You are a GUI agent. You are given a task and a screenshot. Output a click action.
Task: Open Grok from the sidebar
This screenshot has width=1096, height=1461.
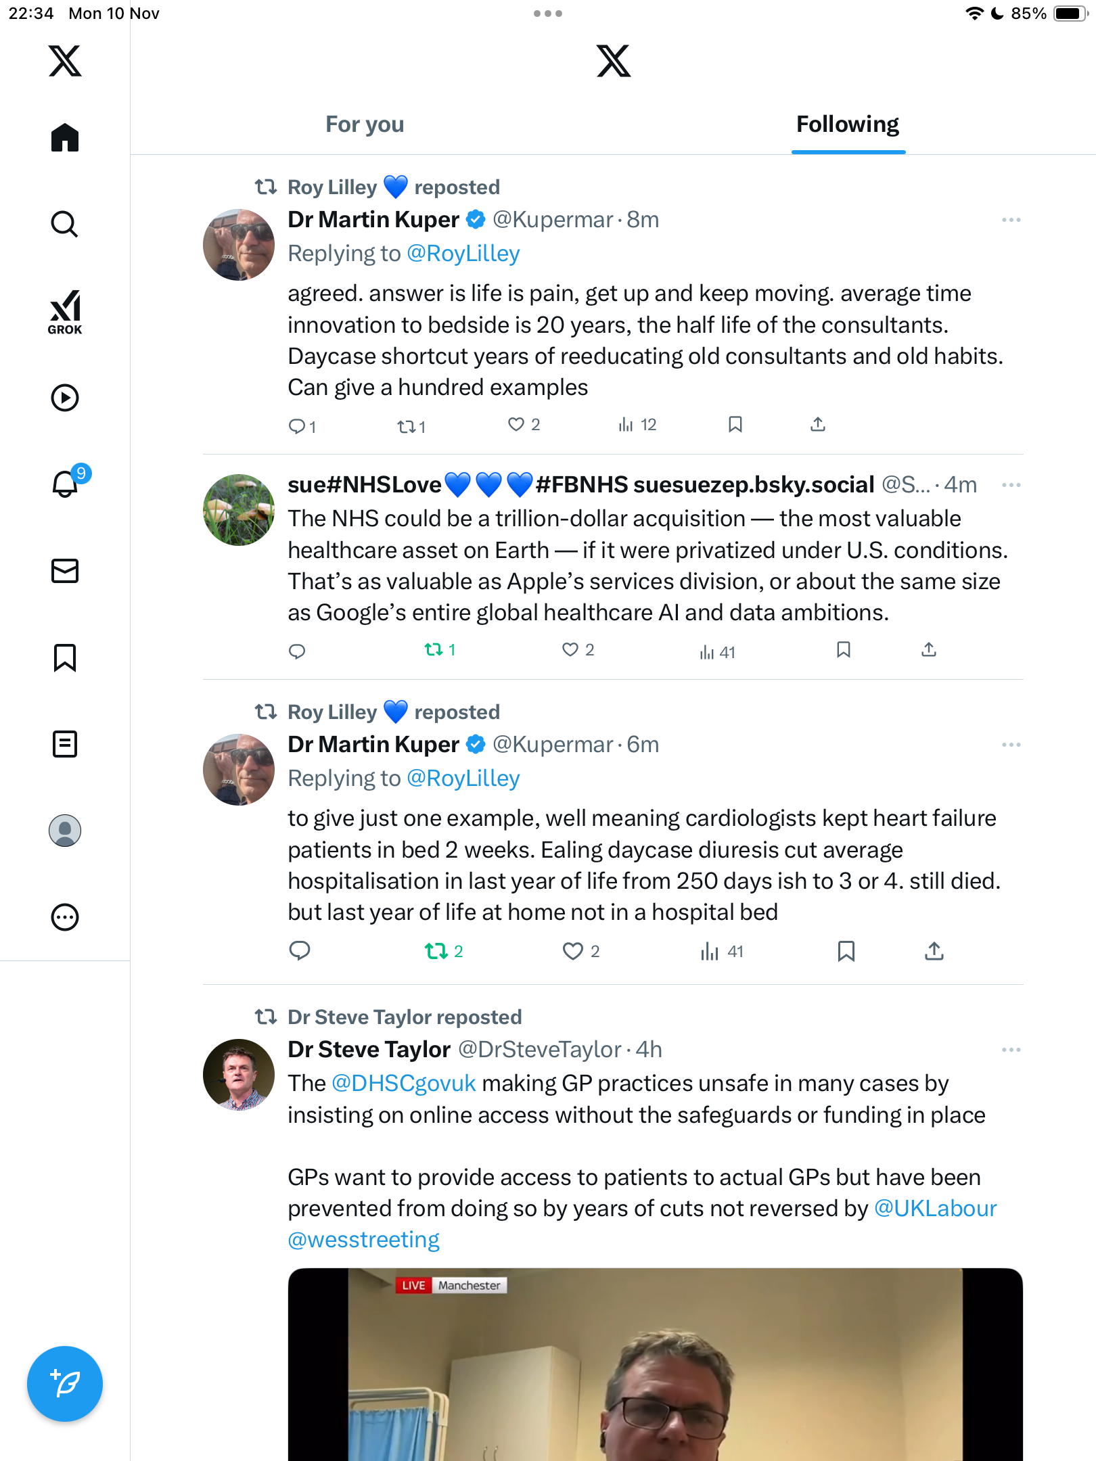click(x=65, y=312)
